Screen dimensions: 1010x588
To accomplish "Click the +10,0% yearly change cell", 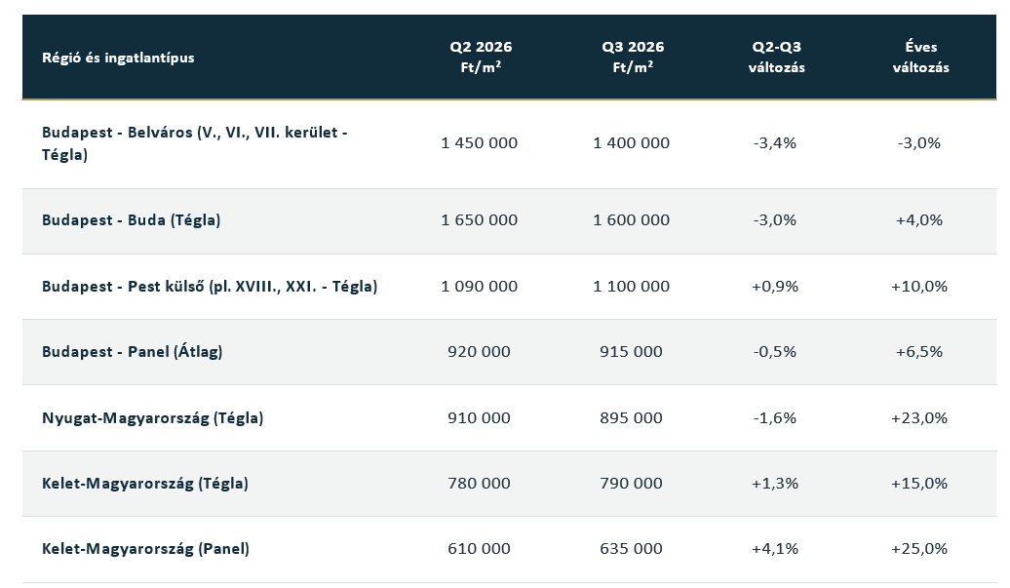I will click(919, 286).
